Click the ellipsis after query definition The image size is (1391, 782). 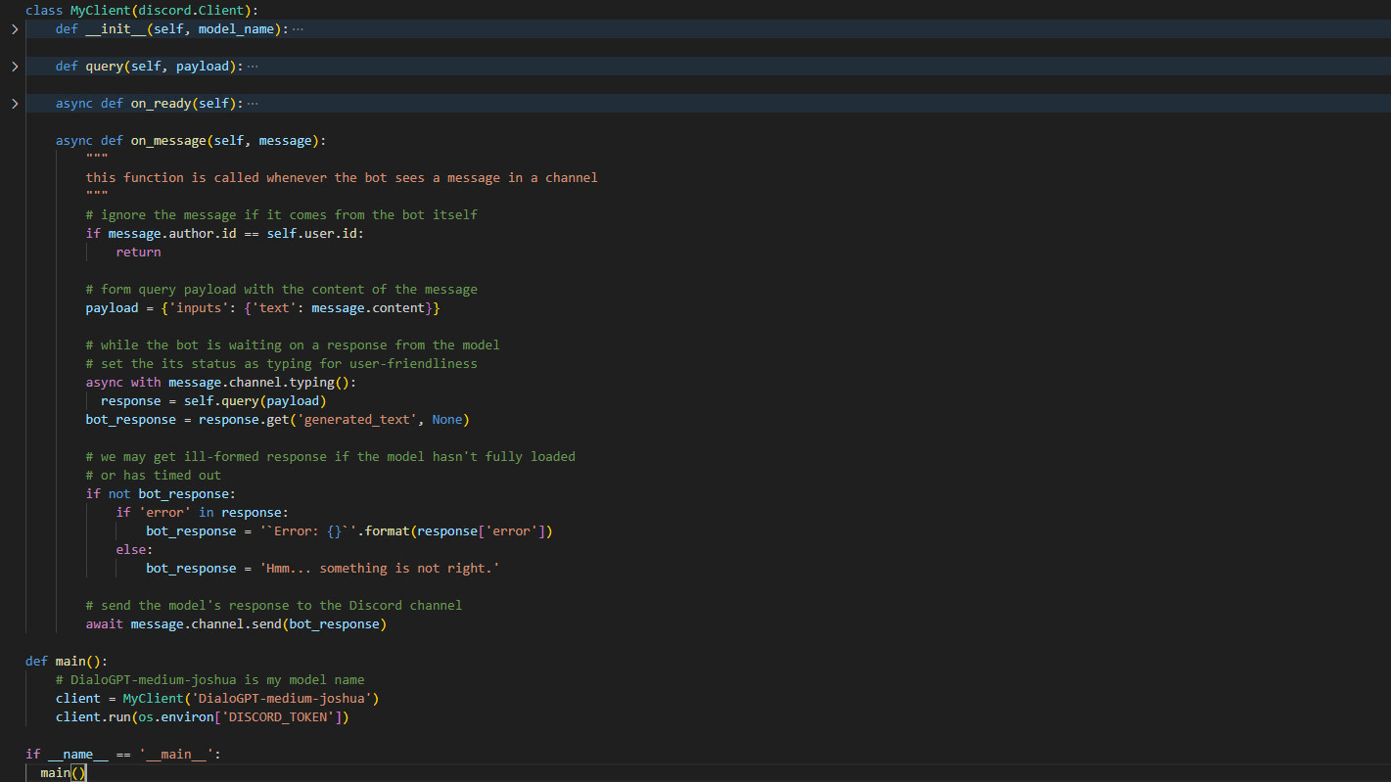(253, 67)
